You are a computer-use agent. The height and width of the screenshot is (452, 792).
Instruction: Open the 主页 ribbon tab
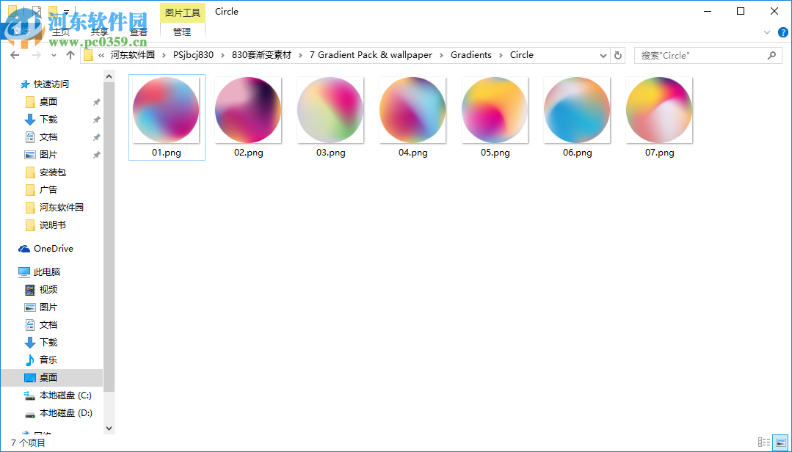tap(62, 32)
